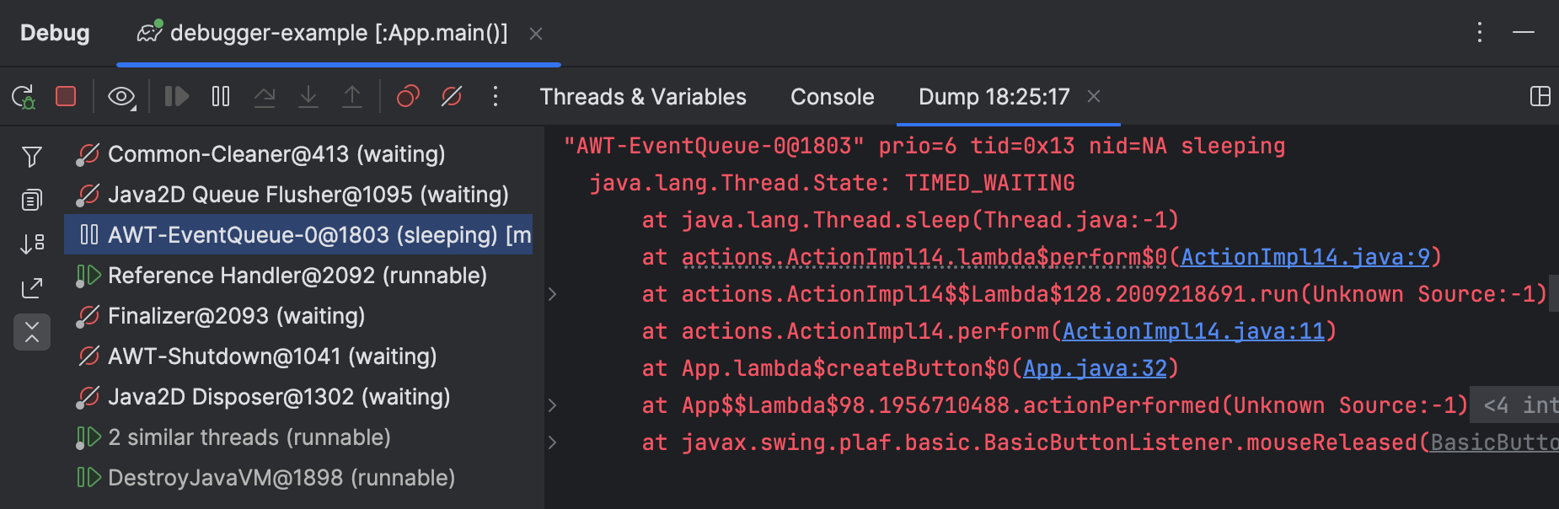Export the thread dump to file
1559x509 pixels.
pyautogui.click(x=32, y=288)
